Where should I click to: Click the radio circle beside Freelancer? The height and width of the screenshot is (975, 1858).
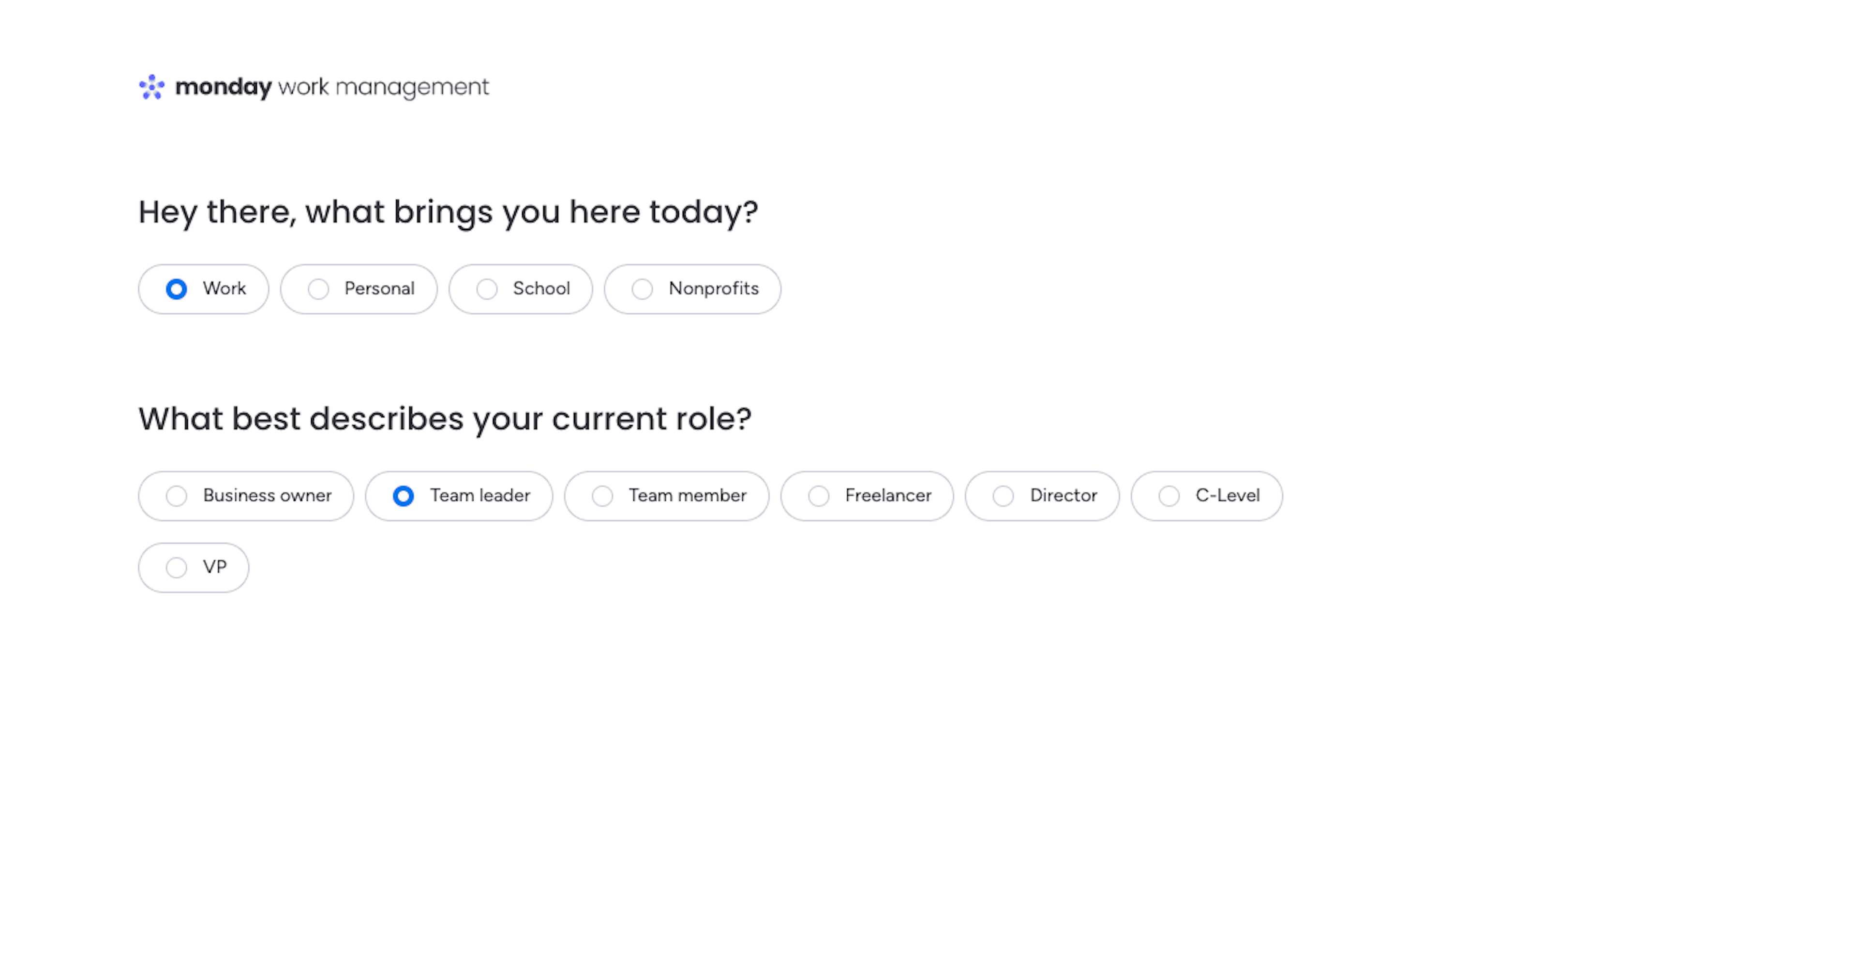[x=819, y=496]
